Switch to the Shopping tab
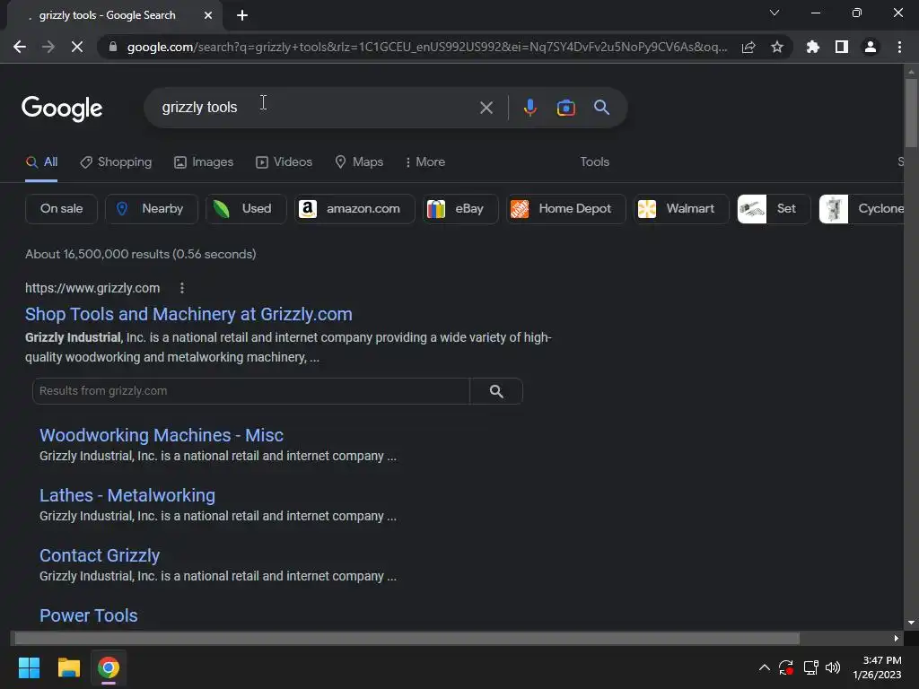This screenshot has width=919, height=689. [x=116, y=162]
